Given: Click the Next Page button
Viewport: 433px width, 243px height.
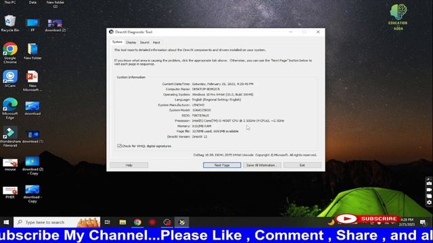Looking at the screenshot, I should pos(222,165).
